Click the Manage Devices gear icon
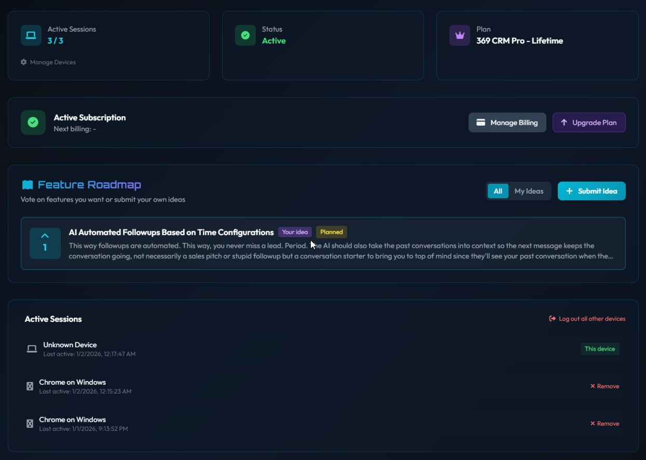646x460 pixels. click(23, 62)
